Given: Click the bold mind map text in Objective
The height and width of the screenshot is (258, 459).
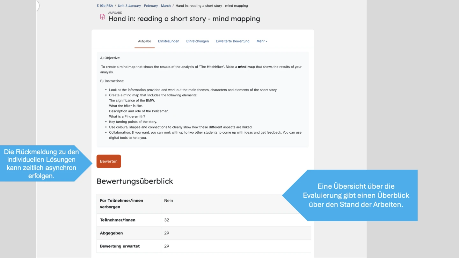Looking at the screenshot, I should (x=246, y=67).
